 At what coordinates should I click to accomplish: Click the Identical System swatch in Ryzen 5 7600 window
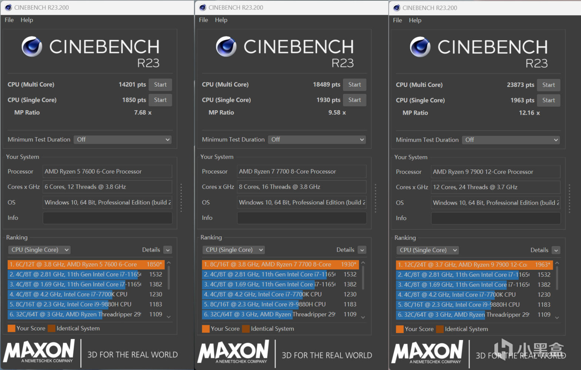(x=51, y=328)
